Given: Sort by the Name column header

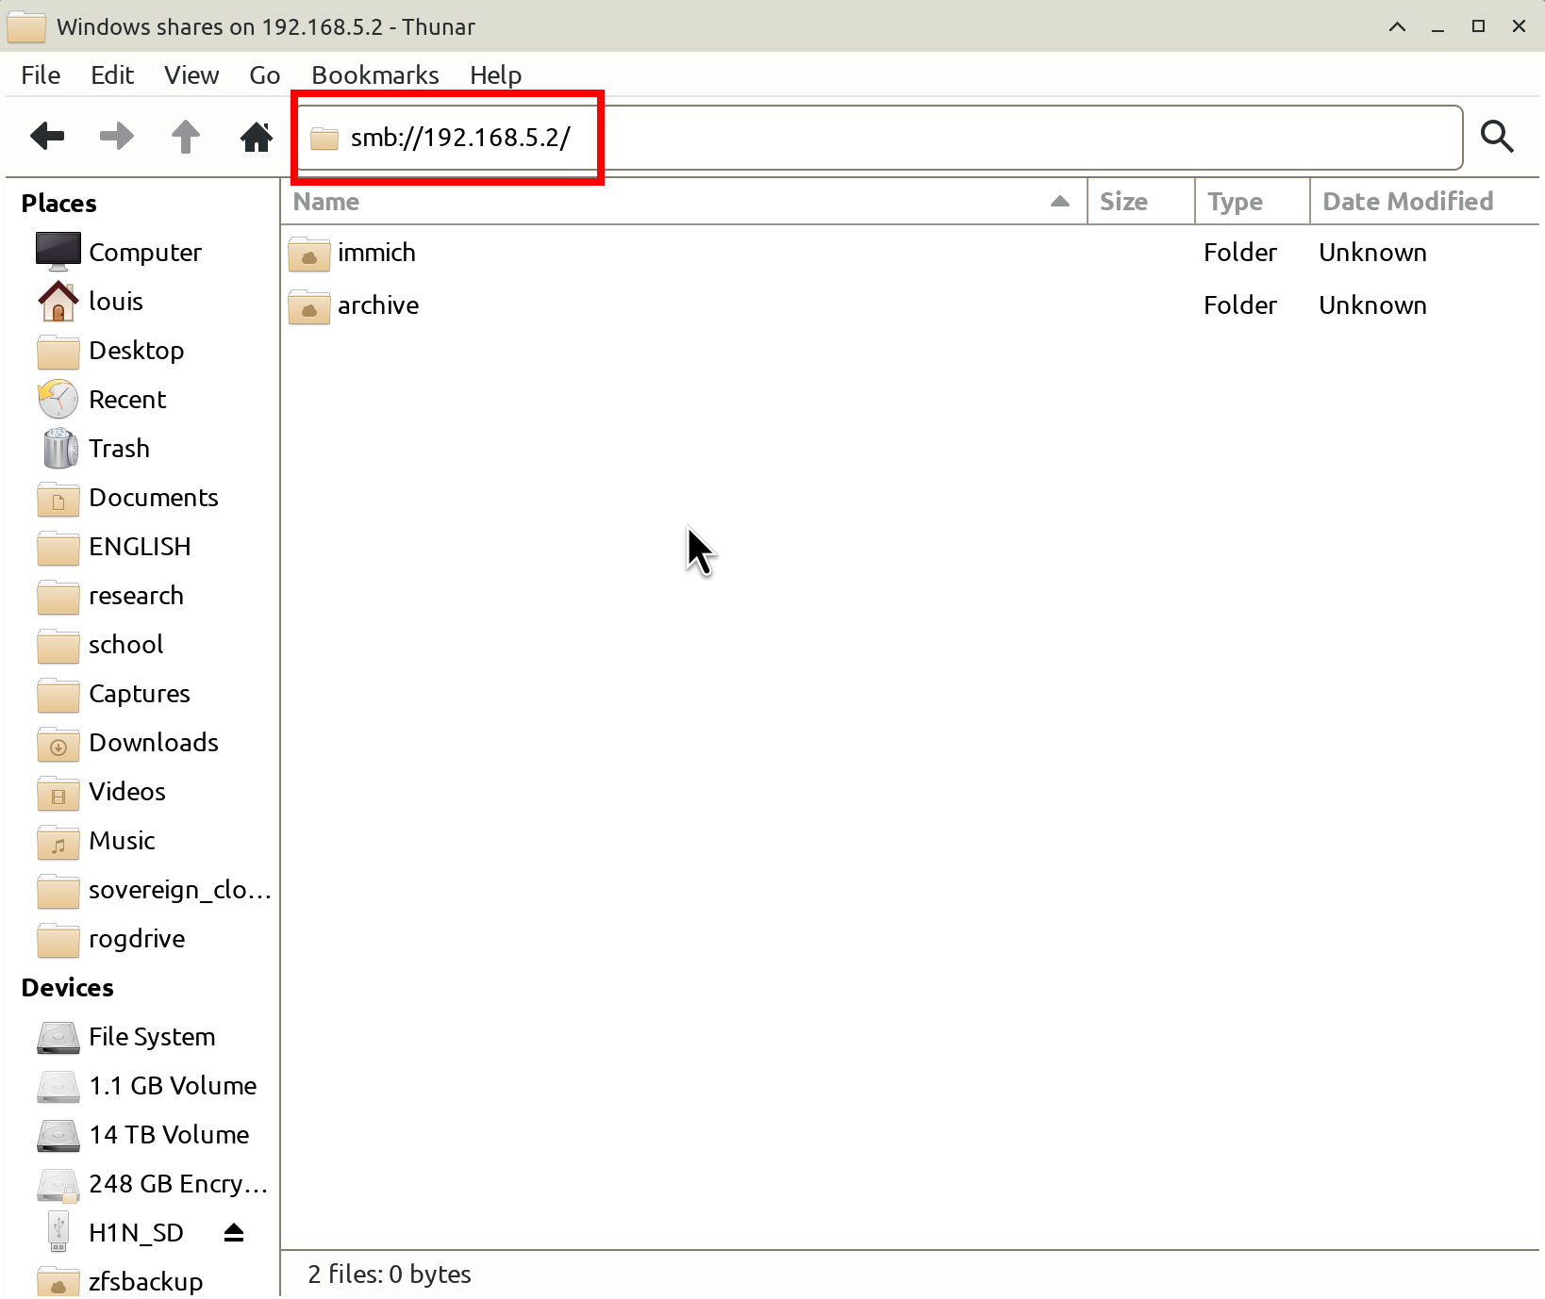Looking at the screenshot, I should pos(684,202).
